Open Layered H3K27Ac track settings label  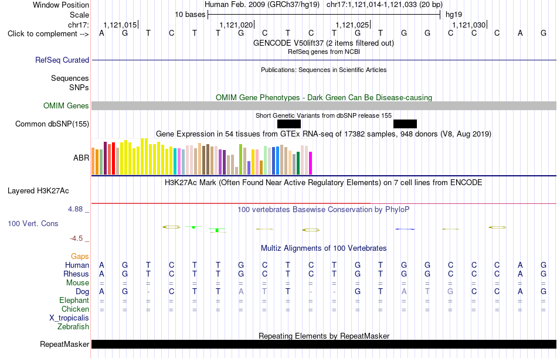[x=38, y=191]
